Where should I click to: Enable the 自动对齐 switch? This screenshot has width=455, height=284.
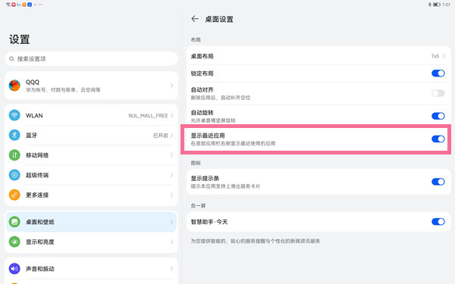point(438,93)
